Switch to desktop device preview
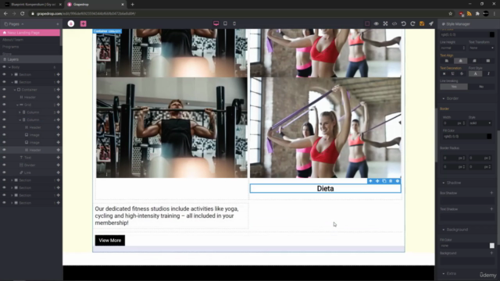 click(216, 23)
